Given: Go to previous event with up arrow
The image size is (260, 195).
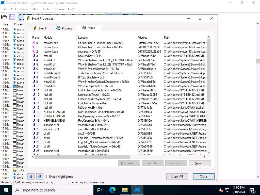Looking at the screenshot, I should pyautogui.click(x=31, y=176).
